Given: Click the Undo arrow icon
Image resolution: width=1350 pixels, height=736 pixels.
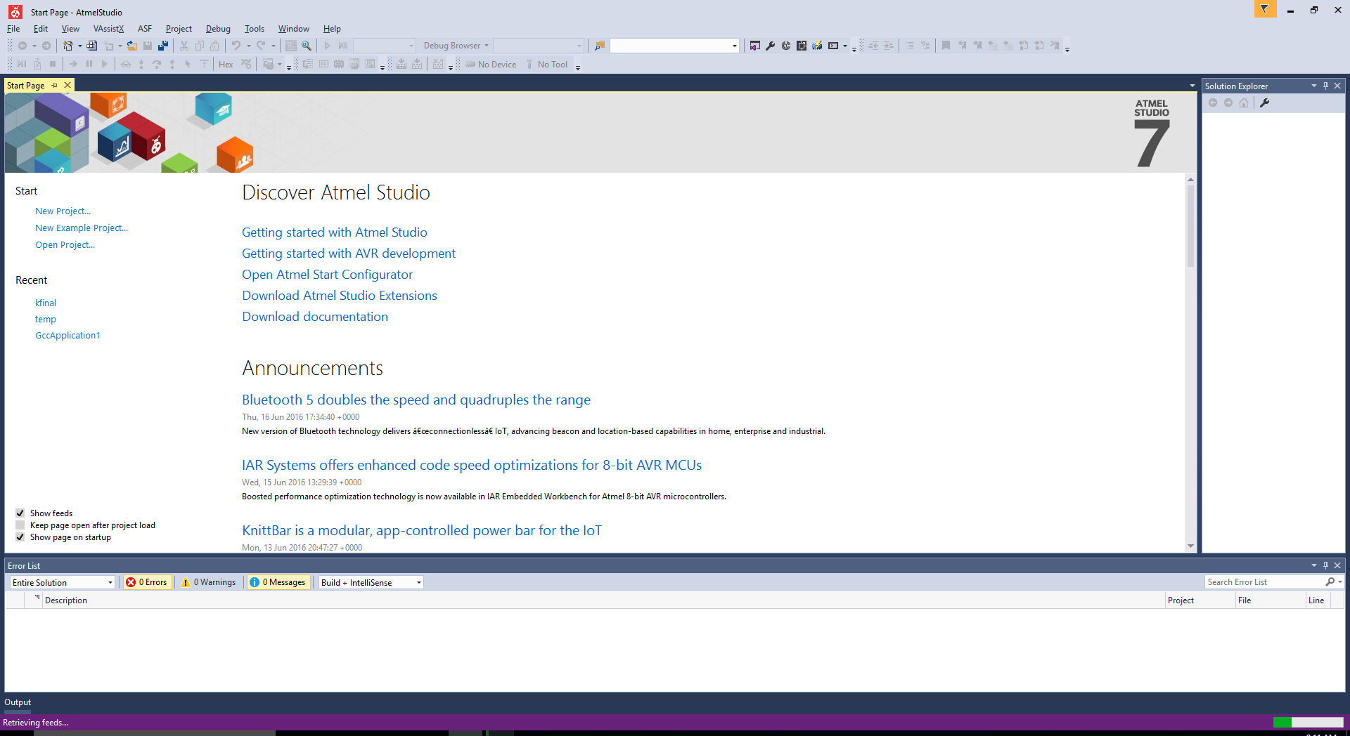Looking at the screenshot, I should coord(236,46).
